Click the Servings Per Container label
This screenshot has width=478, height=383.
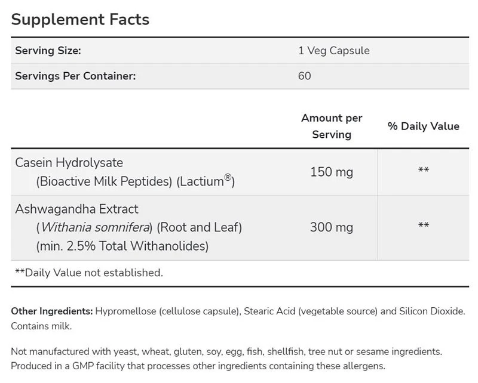75,76
